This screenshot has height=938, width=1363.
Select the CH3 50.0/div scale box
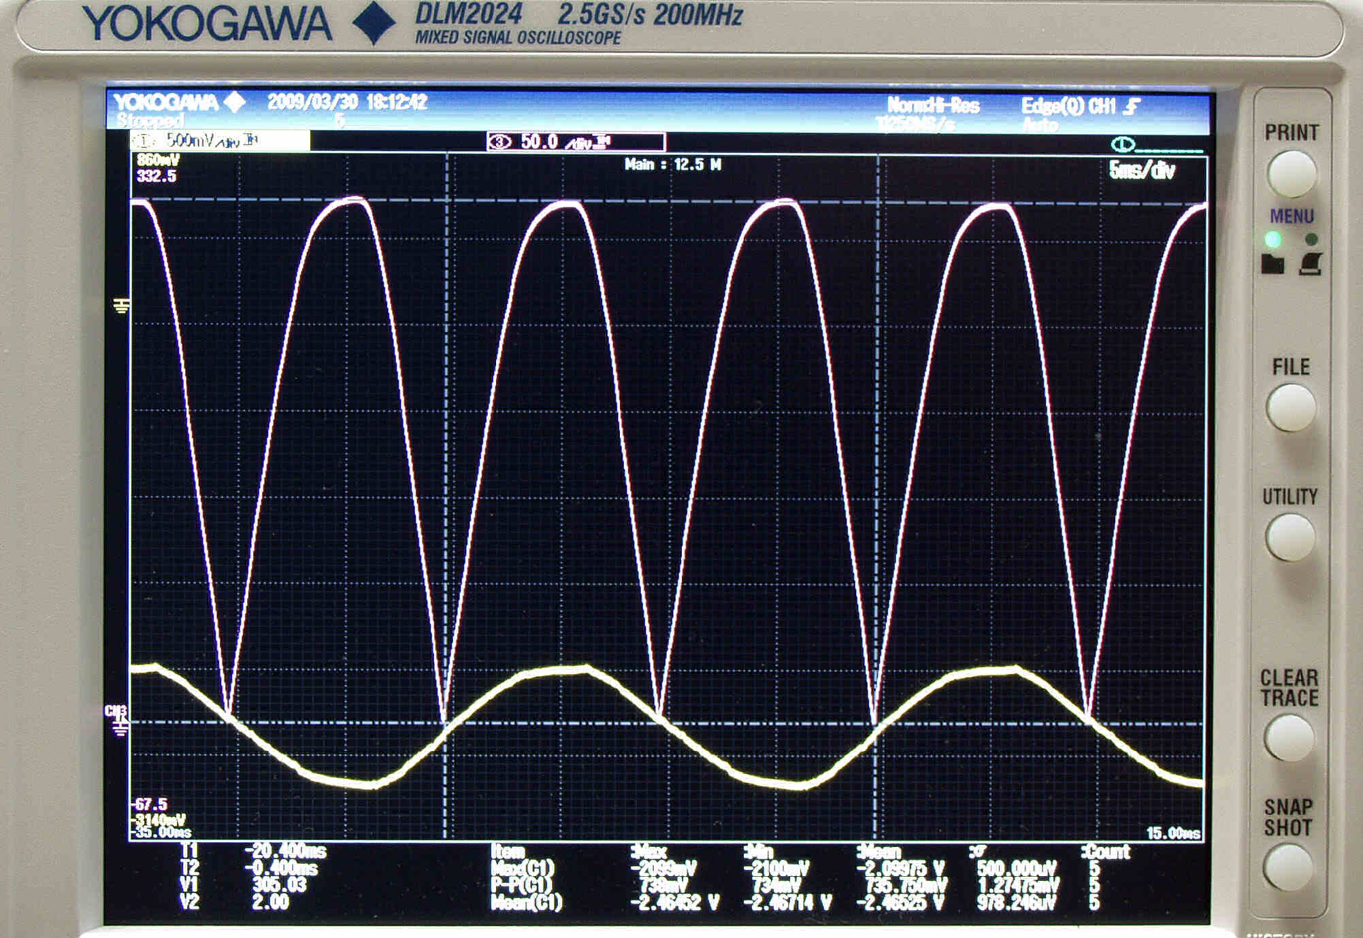(576, 141)
